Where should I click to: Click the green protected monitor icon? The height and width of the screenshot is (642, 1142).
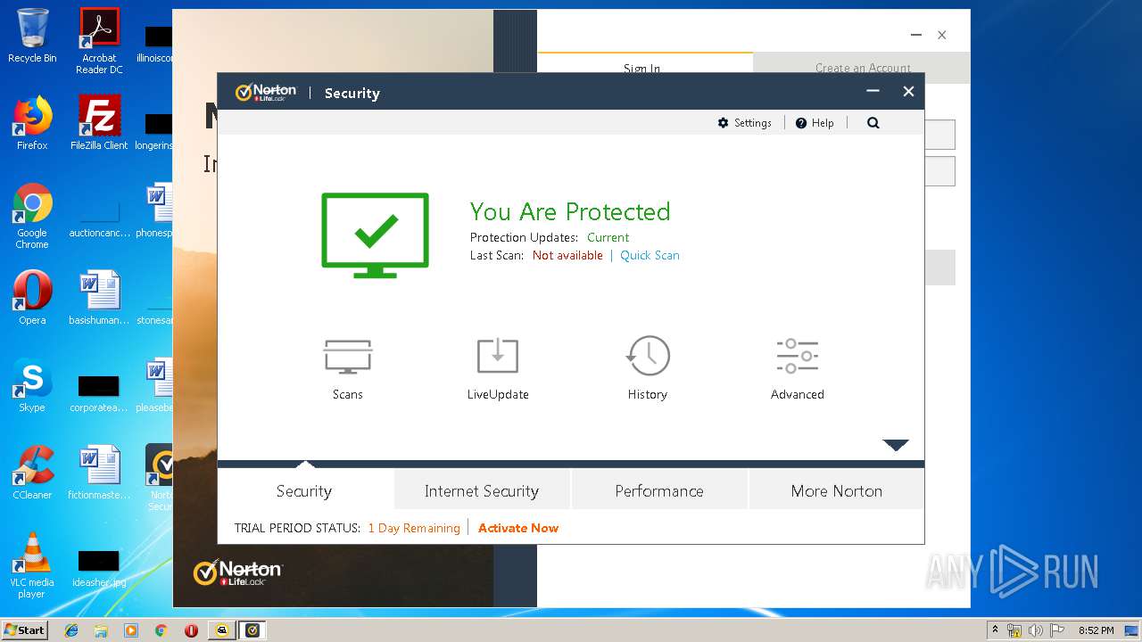[x=376, y=235]
